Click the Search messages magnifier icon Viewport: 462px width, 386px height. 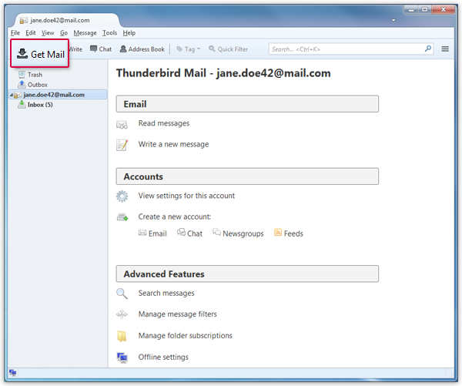tap(122, 294)
